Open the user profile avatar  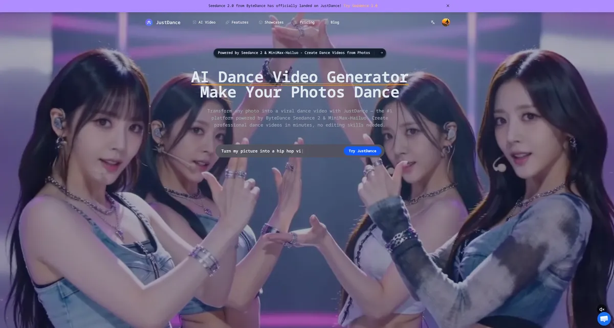pos(446,22)
